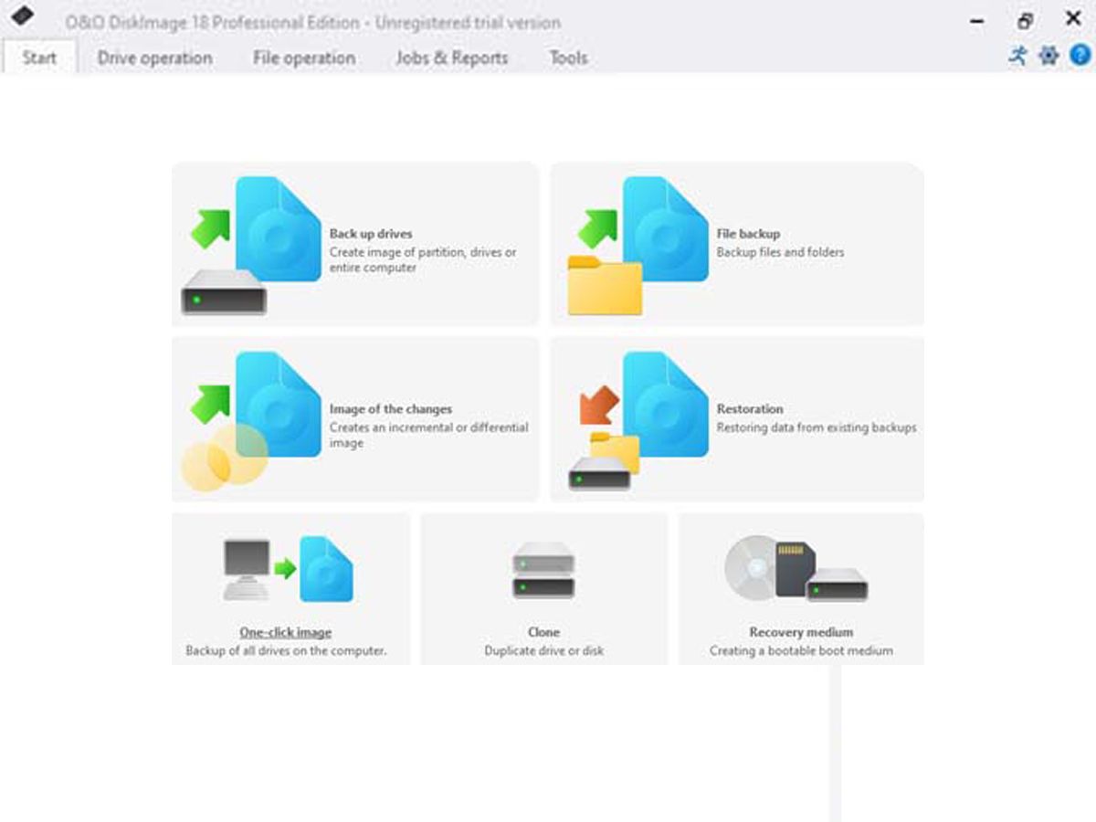Minimize the DiskImage window
Image resolution: width=1096 pixels, height=822 pixels.
pos(978,20)
